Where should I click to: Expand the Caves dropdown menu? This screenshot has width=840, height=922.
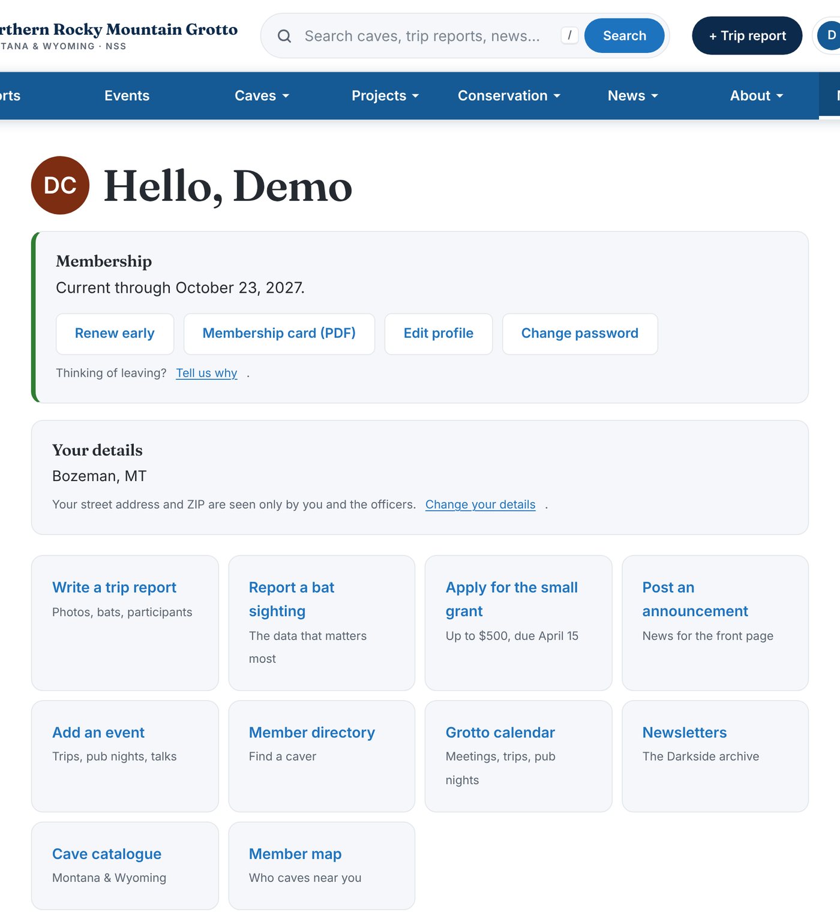click(x=262, y=95)
